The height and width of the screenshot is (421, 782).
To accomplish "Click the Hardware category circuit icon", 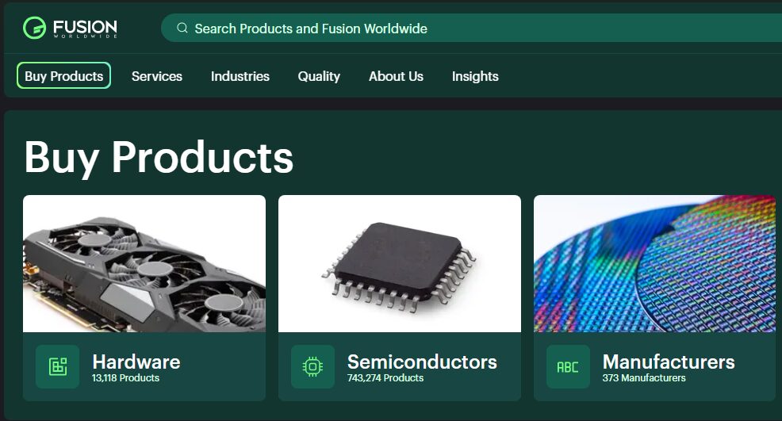I will (57, 366).
